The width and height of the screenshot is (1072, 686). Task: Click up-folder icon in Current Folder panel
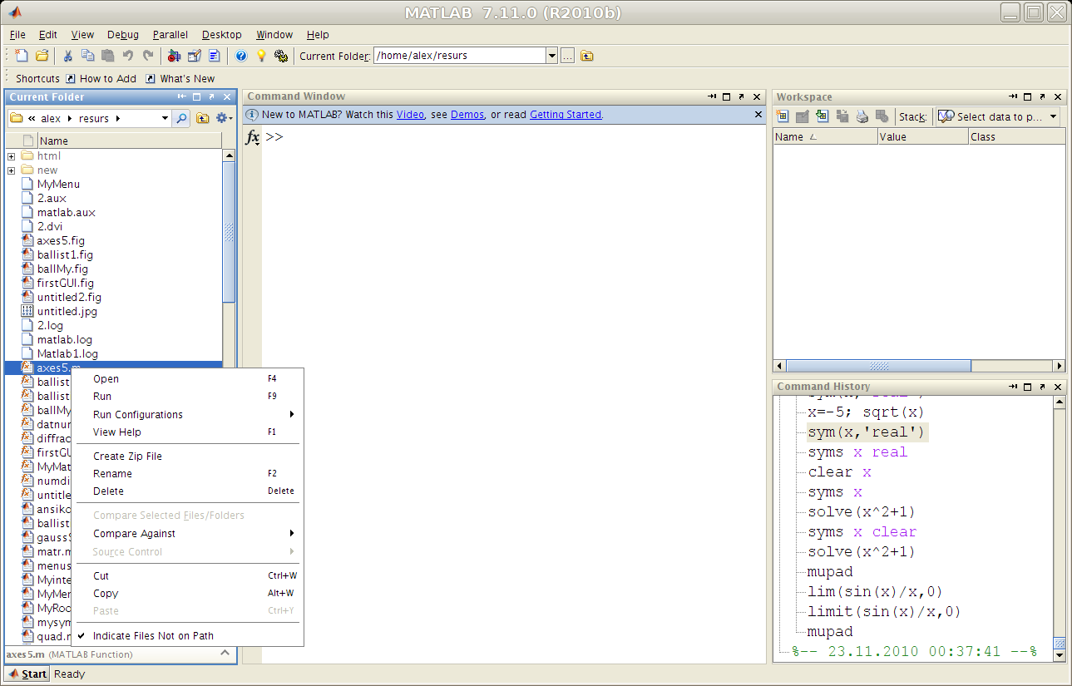coord(203,118)
